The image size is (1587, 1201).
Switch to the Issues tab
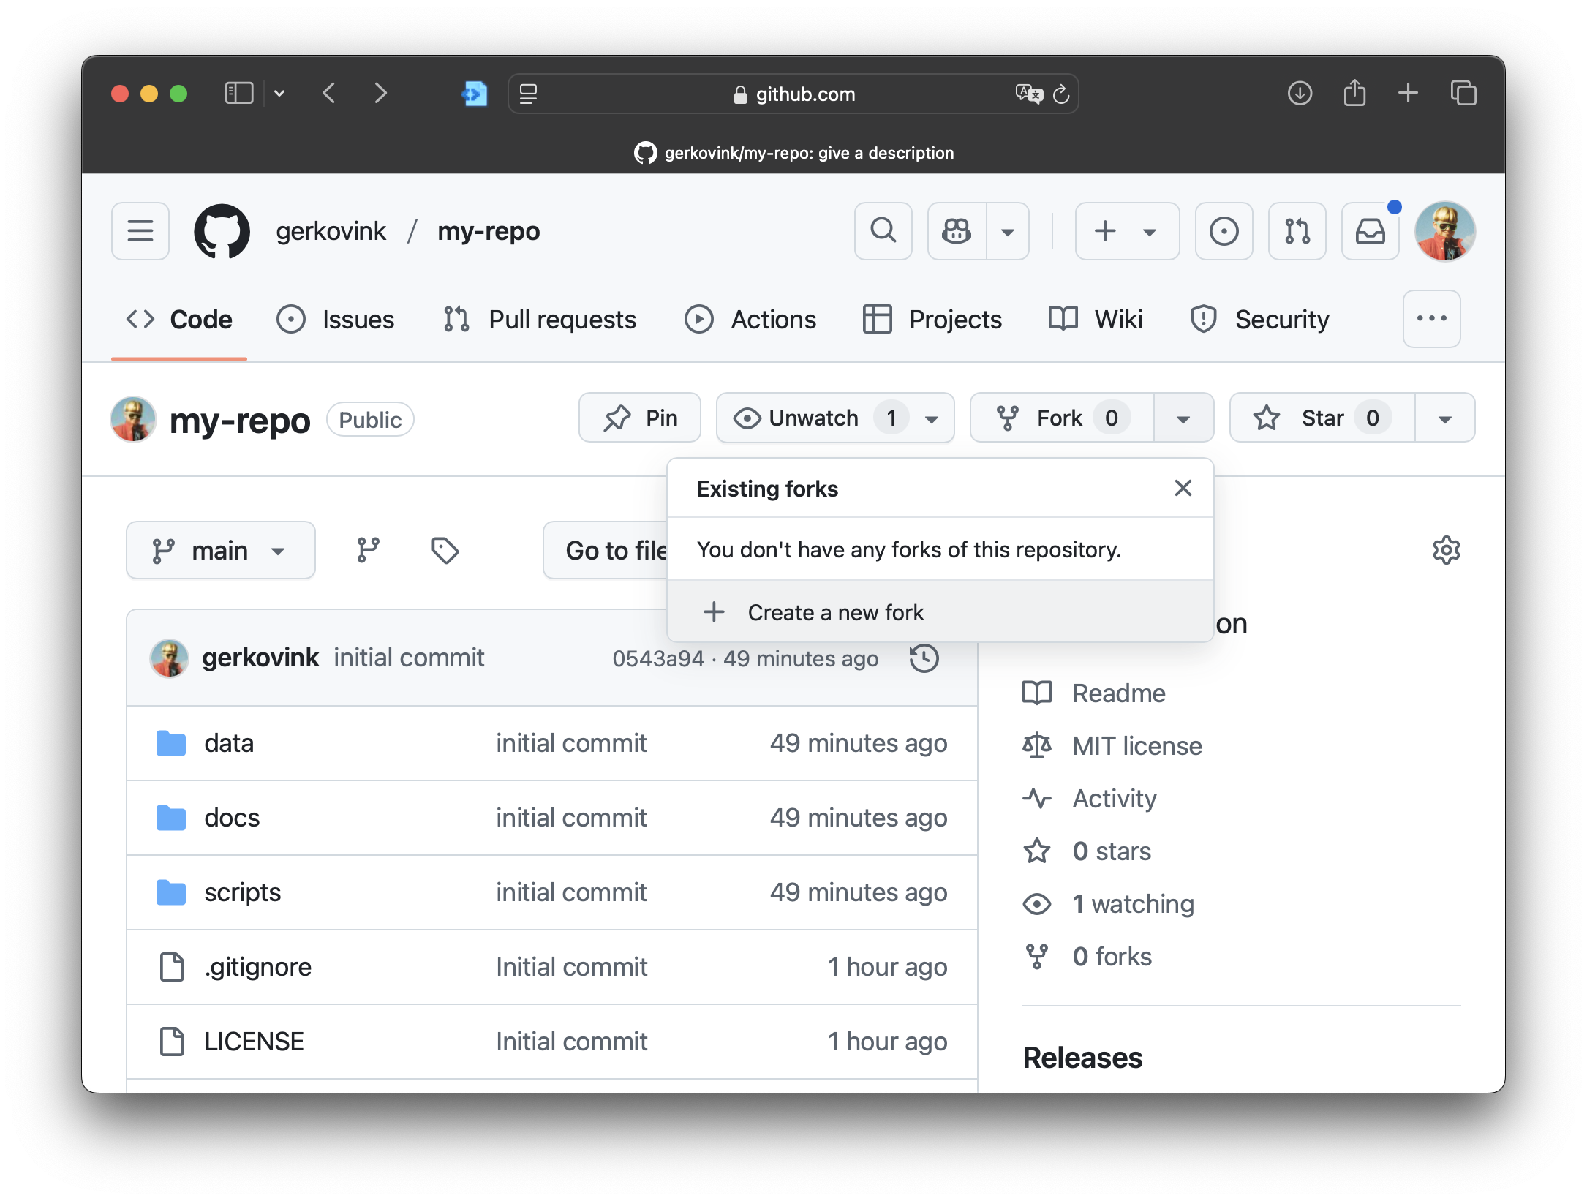[336, 320]
